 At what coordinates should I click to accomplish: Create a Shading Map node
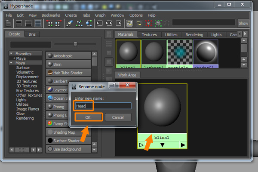pyautogui.click(x=68, y=132)
